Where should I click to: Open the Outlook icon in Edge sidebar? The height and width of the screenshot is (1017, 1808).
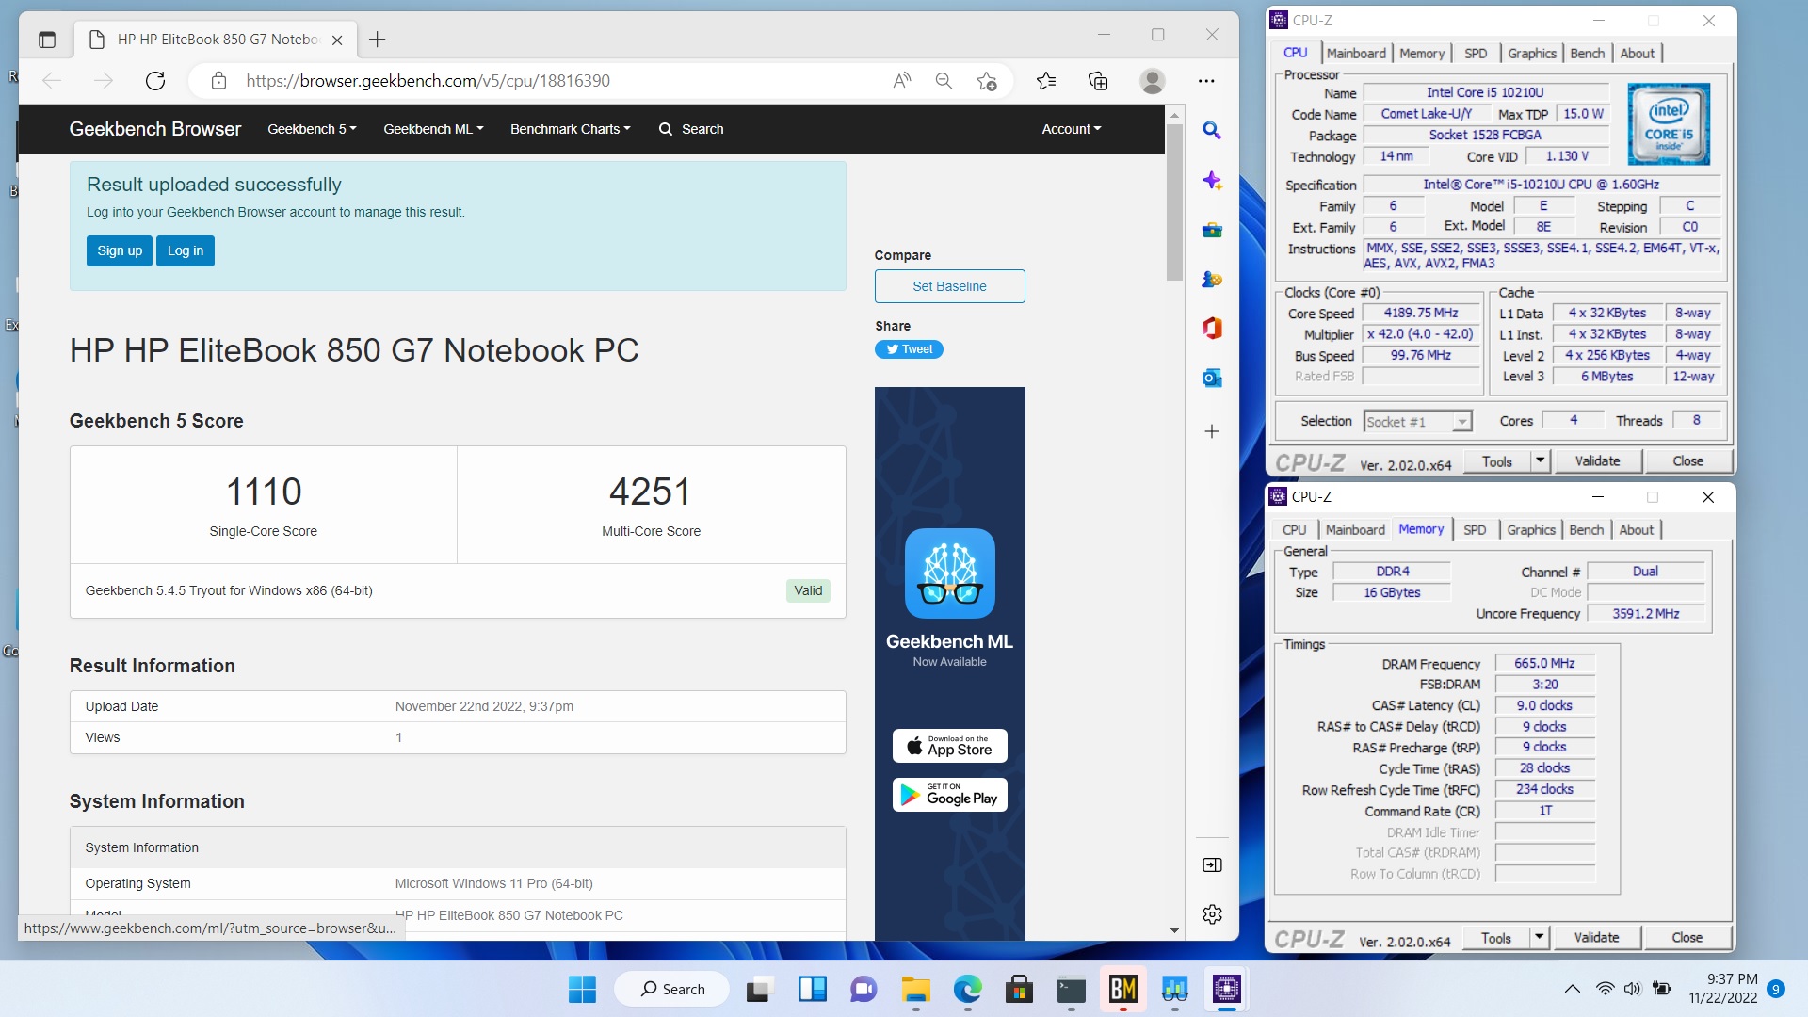tap(1212, 379)
